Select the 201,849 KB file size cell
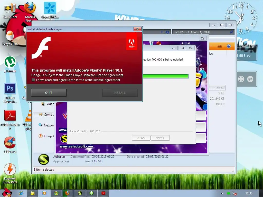Screen dimensions: 263x197 (217, 99)
